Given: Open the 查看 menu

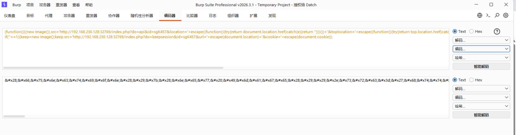Looking at the screenshot, I should click(76, 5).
